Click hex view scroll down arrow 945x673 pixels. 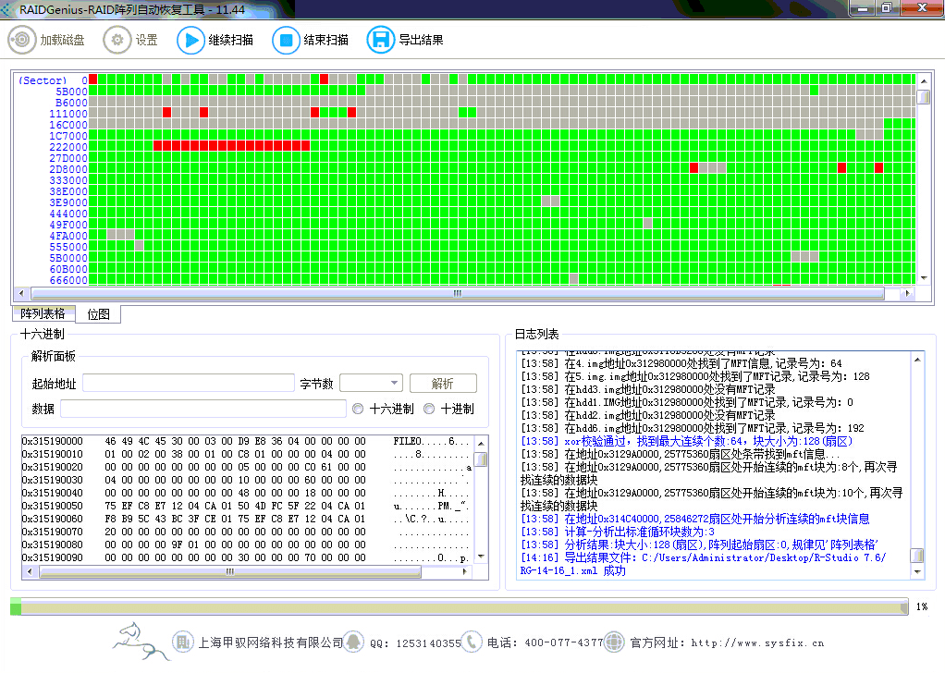click(481, 557)
